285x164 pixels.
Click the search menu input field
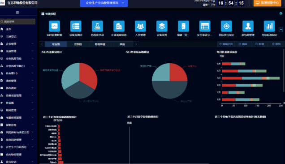[x=18, y=22]
